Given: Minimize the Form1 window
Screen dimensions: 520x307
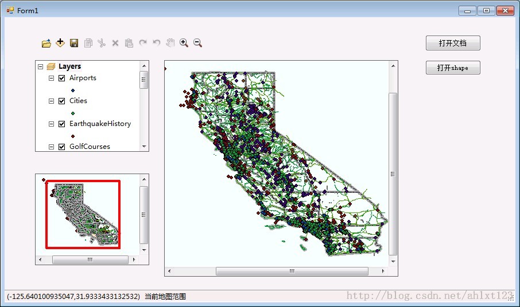Looking at the screenshot, I should click(468, 11).
